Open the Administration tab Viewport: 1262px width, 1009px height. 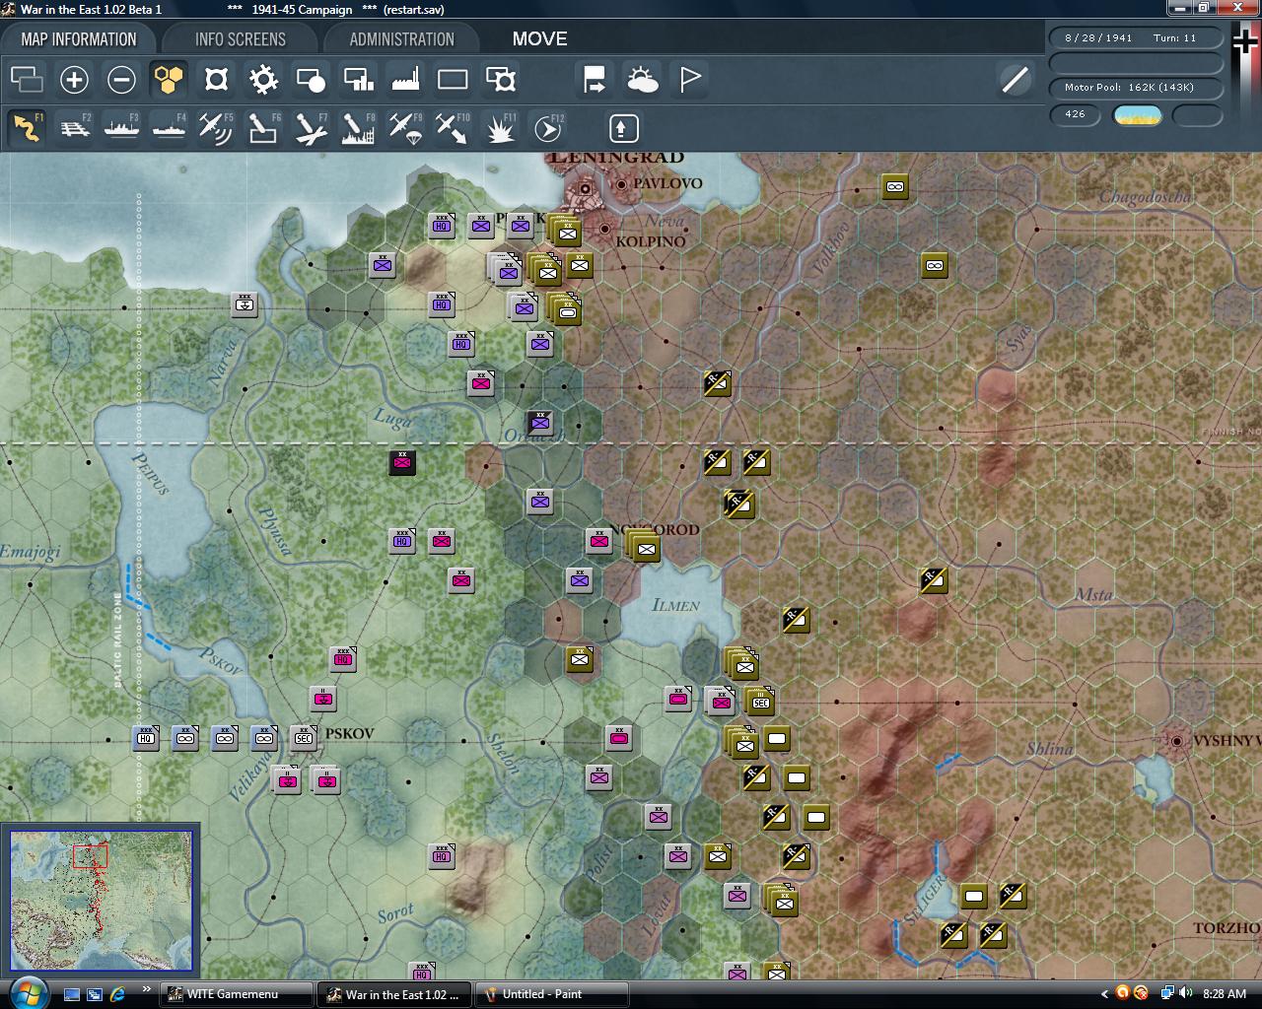[x=401, y=39]
